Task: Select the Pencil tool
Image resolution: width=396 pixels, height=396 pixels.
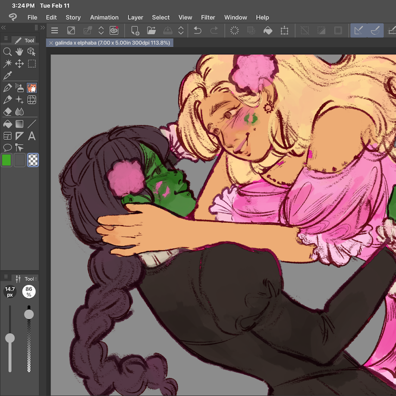Action: [7, 100]
